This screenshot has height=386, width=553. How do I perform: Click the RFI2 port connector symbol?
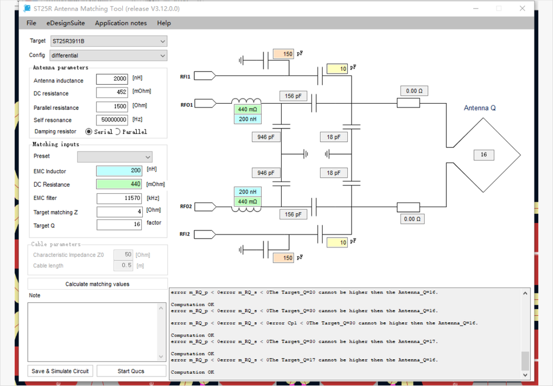(x=205, y=234)
